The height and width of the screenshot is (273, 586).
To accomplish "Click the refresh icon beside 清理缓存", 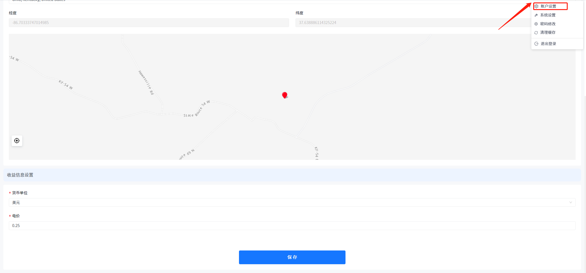I will click(536, 33).
